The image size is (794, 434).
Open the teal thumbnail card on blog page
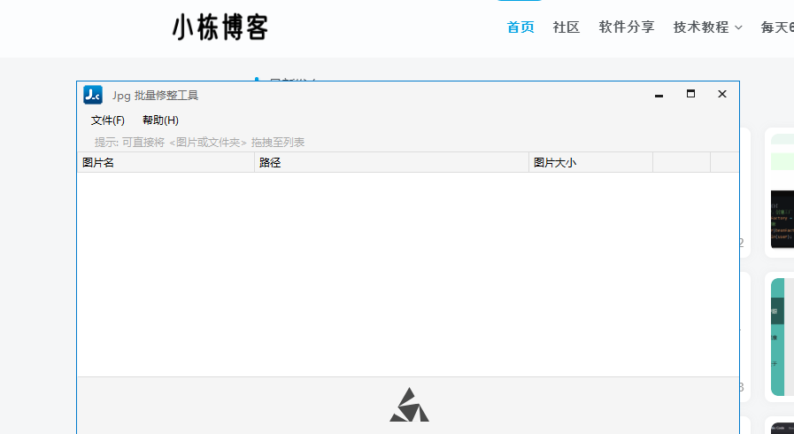[x=782, y=337]
